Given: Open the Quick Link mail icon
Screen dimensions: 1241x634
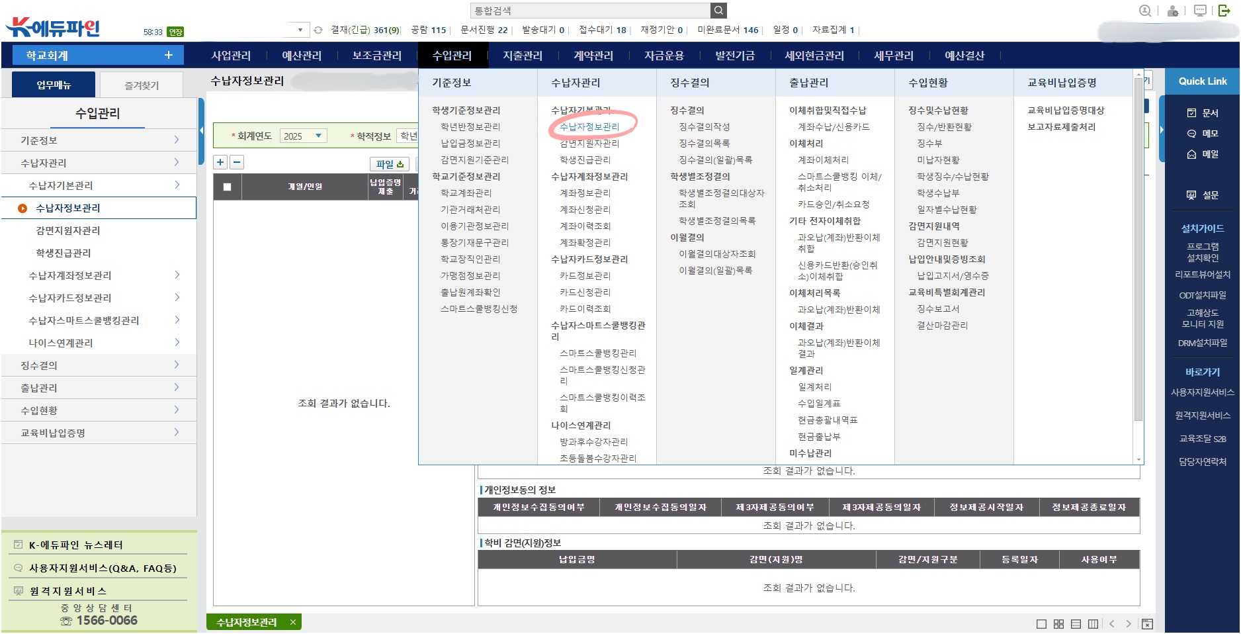Looking at the screenshot, I should [1202, 154].
